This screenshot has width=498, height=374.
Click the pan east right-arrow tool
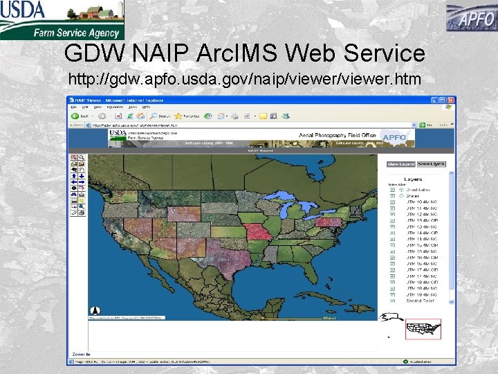pos(82,182)
